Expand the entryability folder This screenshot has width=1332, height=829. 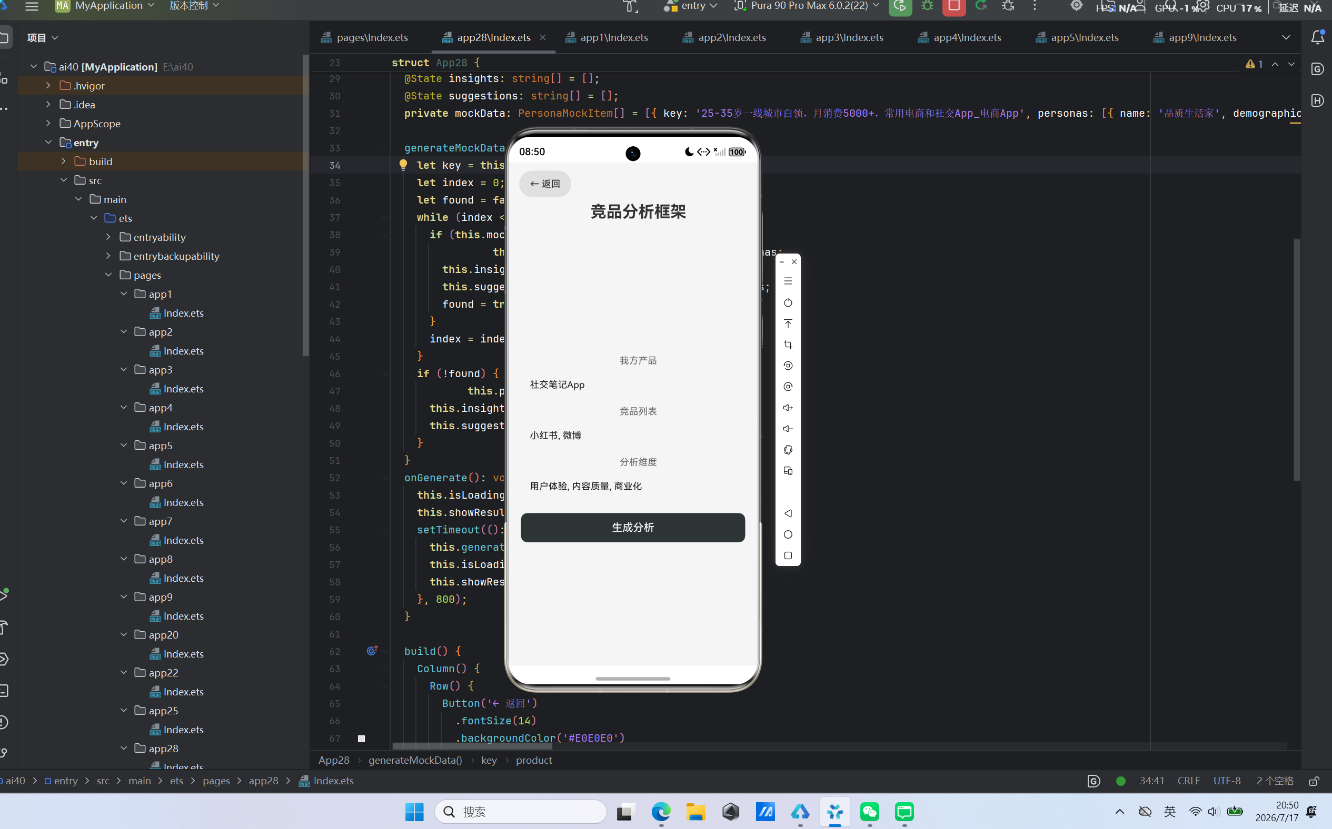[x=108, y=237]
